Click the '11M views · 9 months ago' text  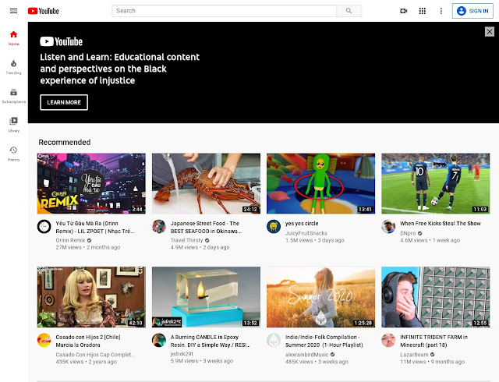tap(432, 362)
